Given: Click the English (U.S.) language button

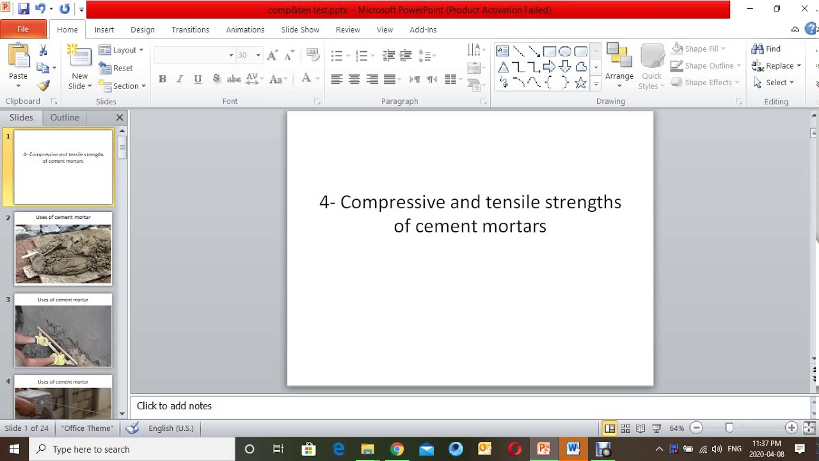Looking at the screenshot, I should [171, 428].
